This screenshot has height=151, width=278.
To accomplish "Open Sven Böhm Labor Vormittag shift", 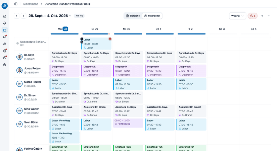I will (64, 125).
